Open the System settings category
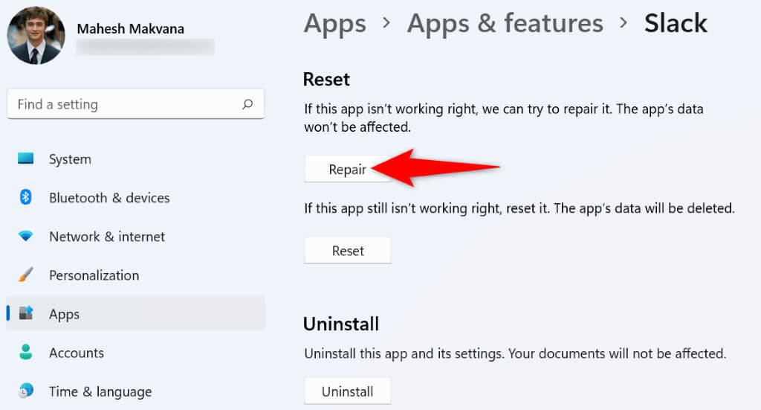761x410 pixels. 70,159
